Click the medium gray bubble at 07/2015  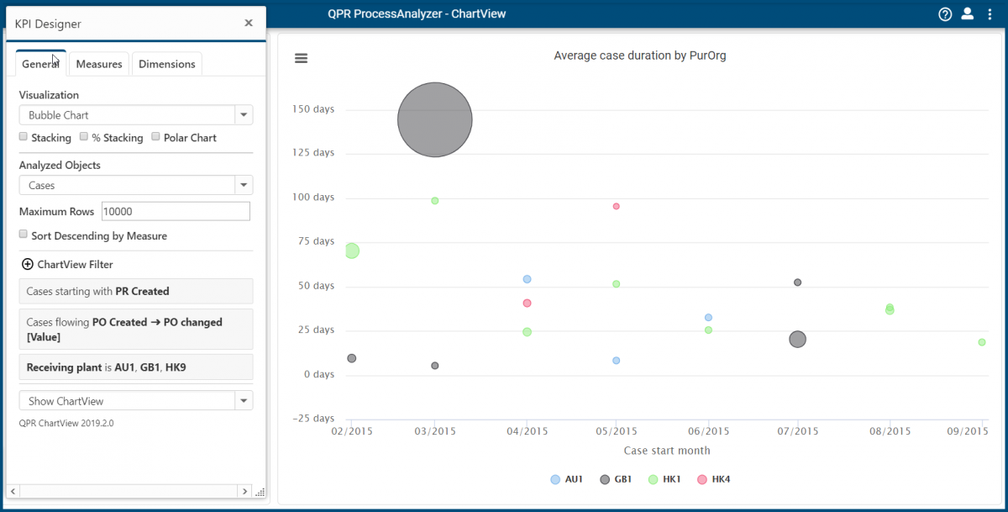click(798, 340)
